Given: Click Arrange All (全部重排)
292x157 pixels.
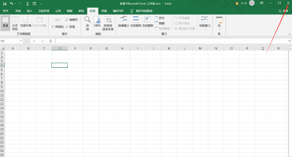Looking at the screenshot, I should [135, 22].
